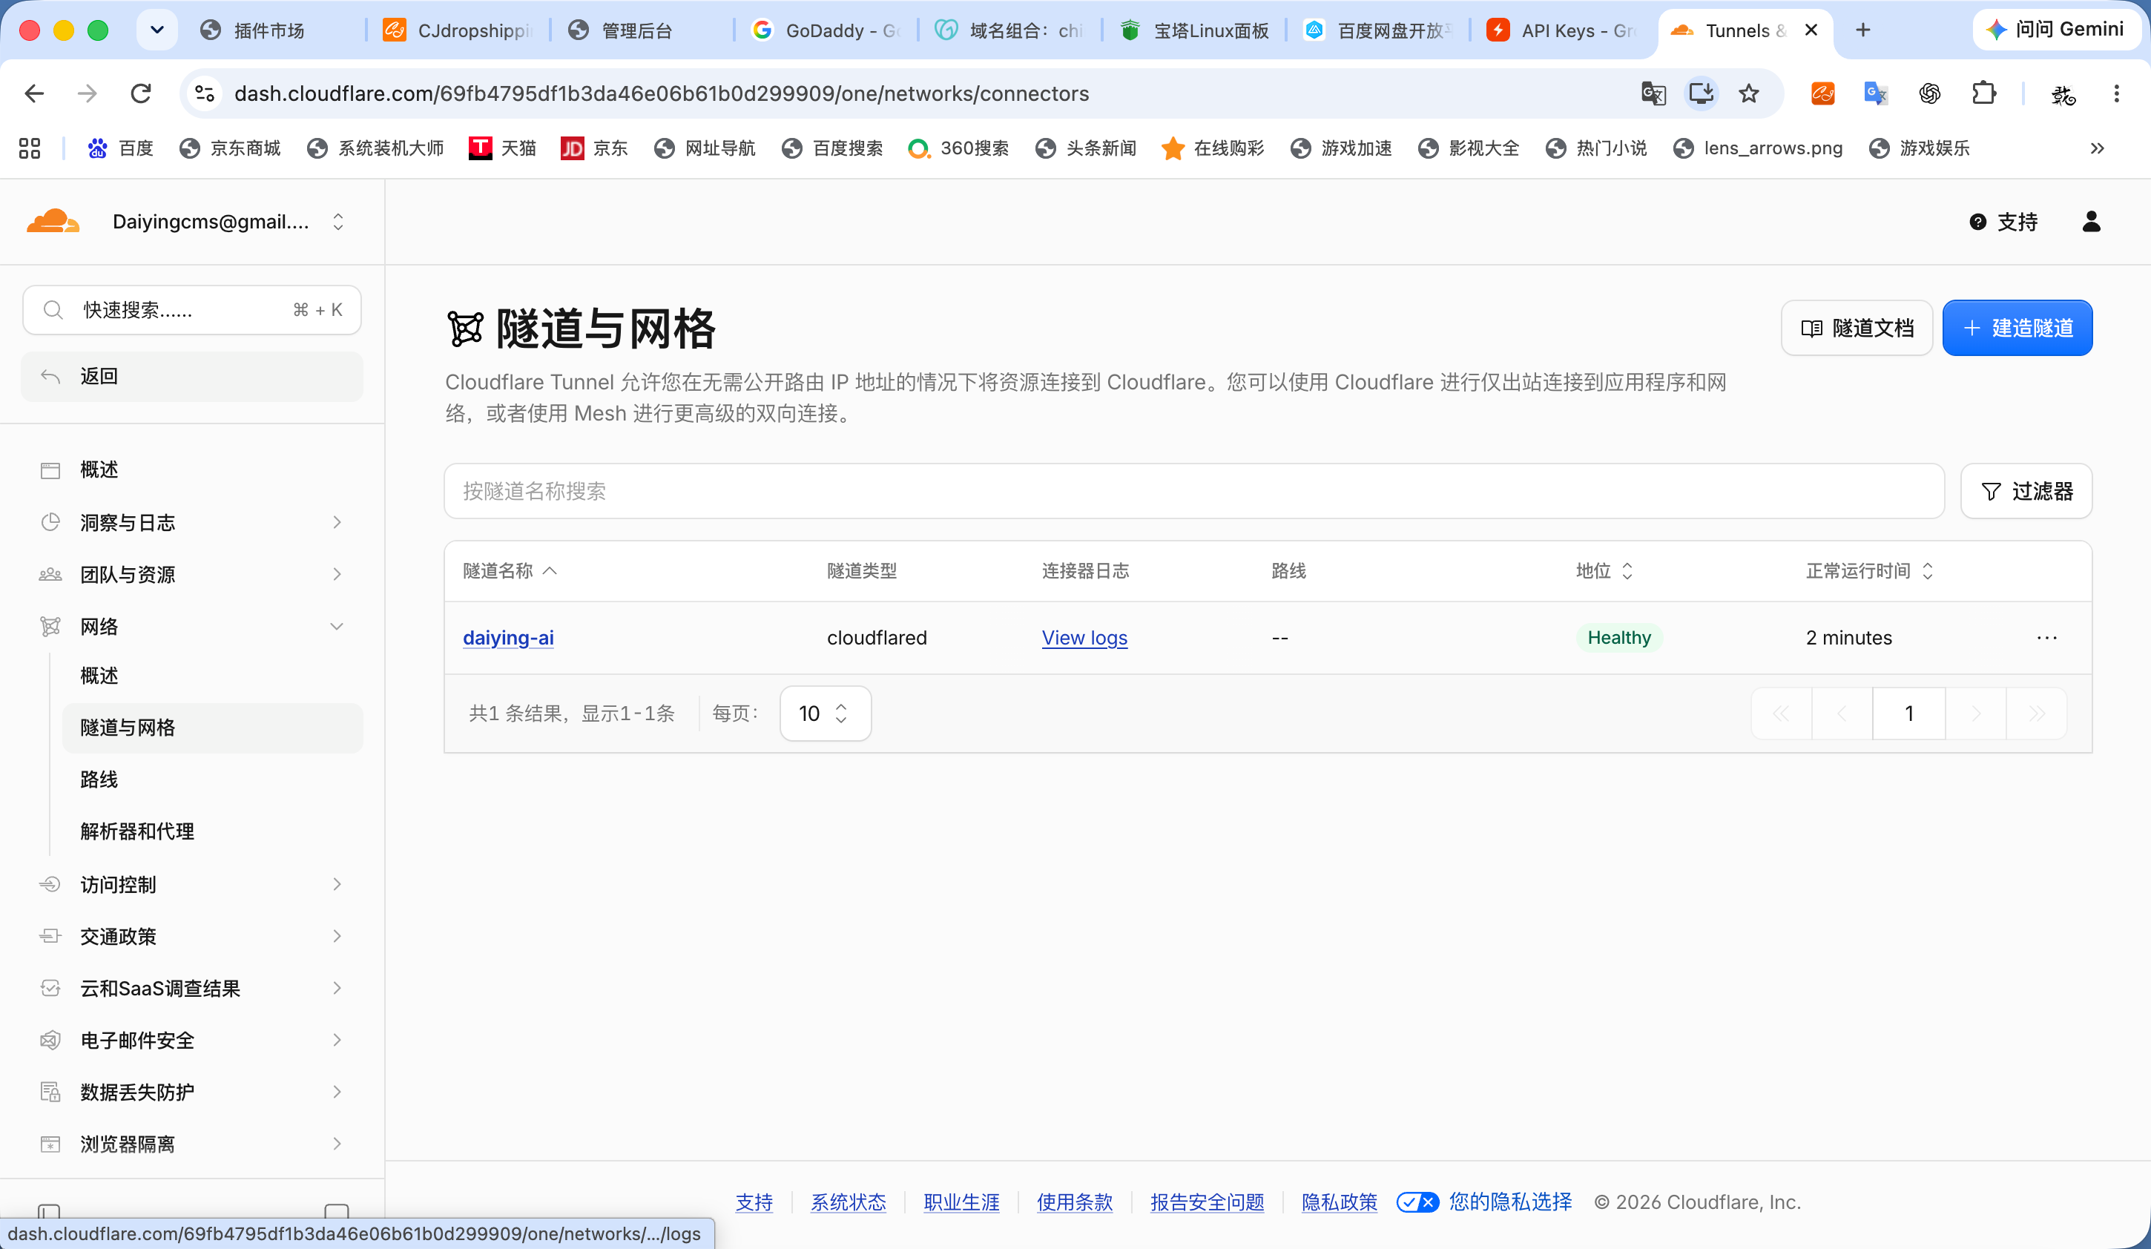
Task: Open the install app icon in address bar
Action: (x=1700, y=94)
